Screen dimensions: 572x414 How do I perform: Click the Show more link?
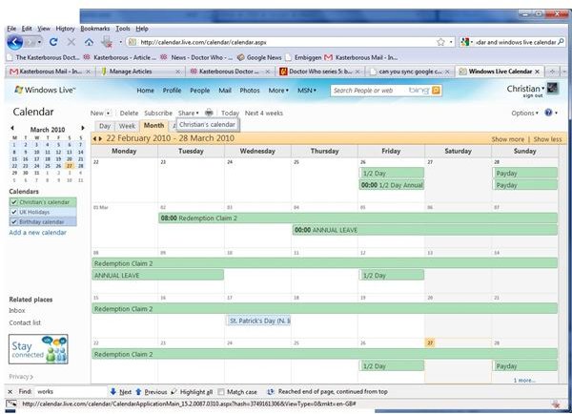pyautogui.click(x=508, y=139)
